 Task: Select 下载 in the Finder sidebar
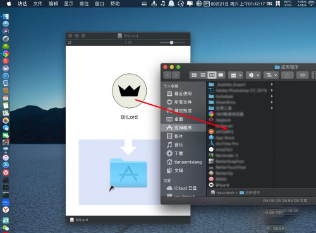click(183, 153)
